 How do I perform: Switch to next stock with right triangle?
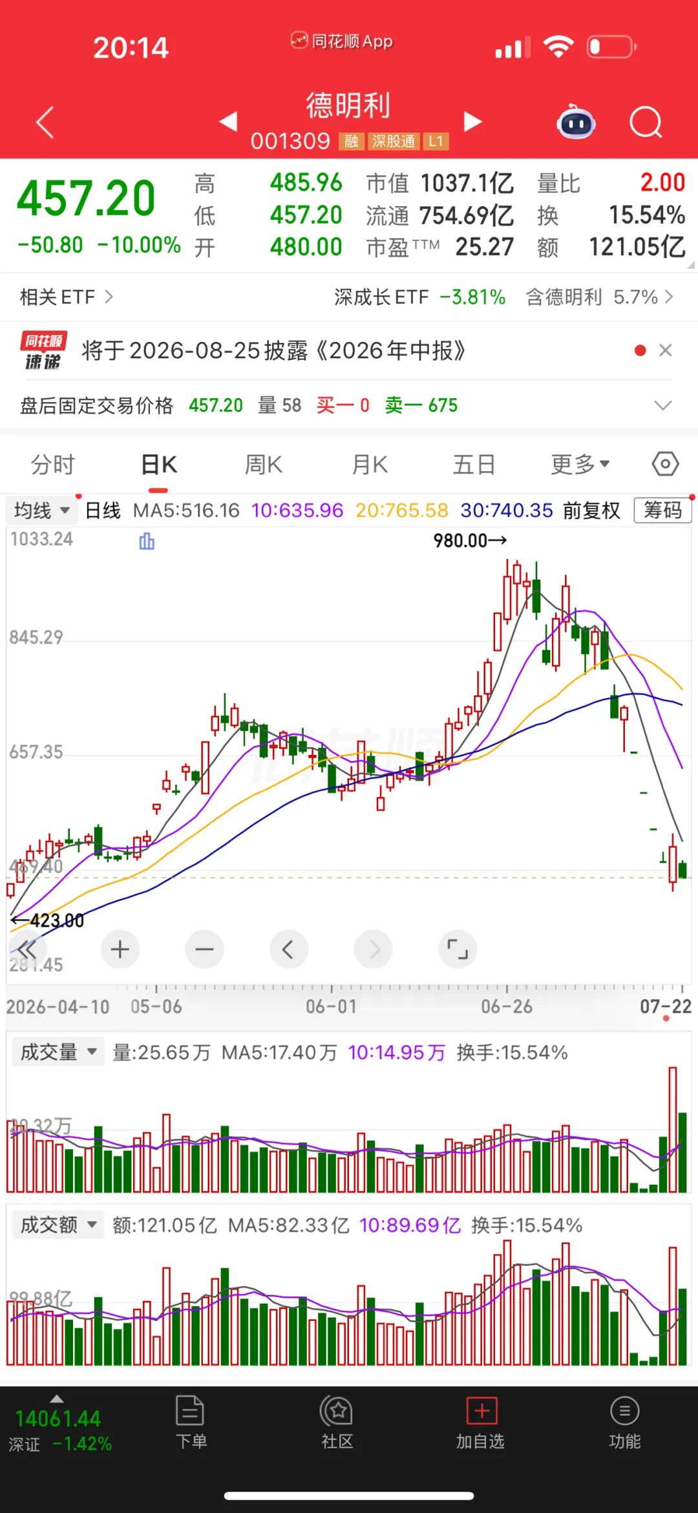coord(473,122)
